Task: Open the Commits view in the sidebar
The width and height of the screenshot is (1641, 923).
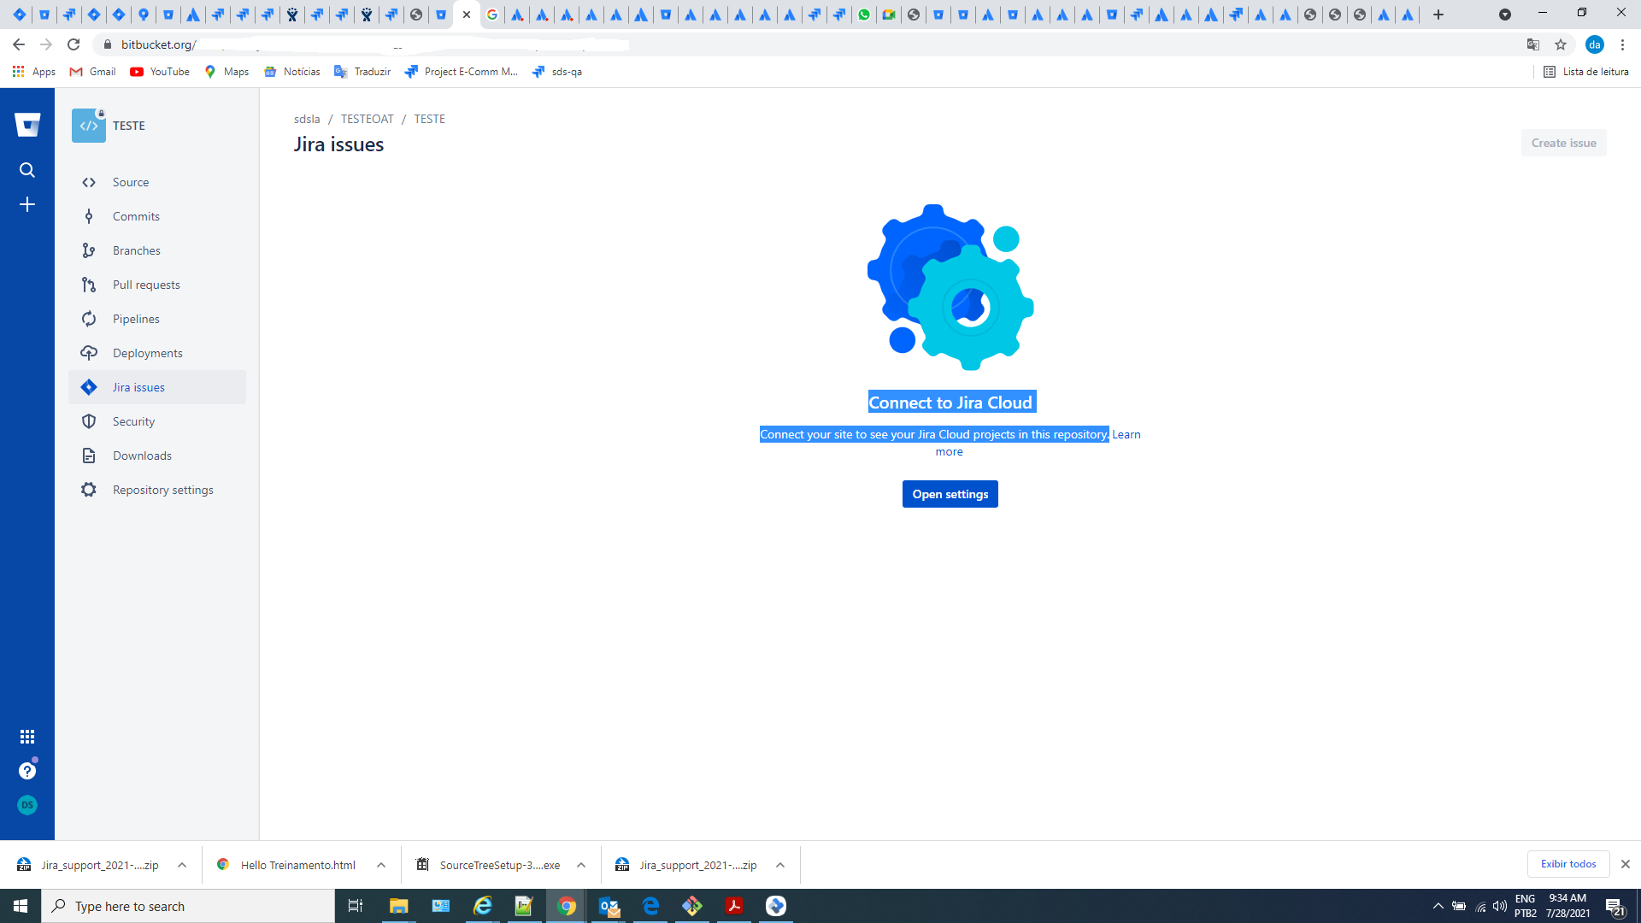Action: (137, 216)
